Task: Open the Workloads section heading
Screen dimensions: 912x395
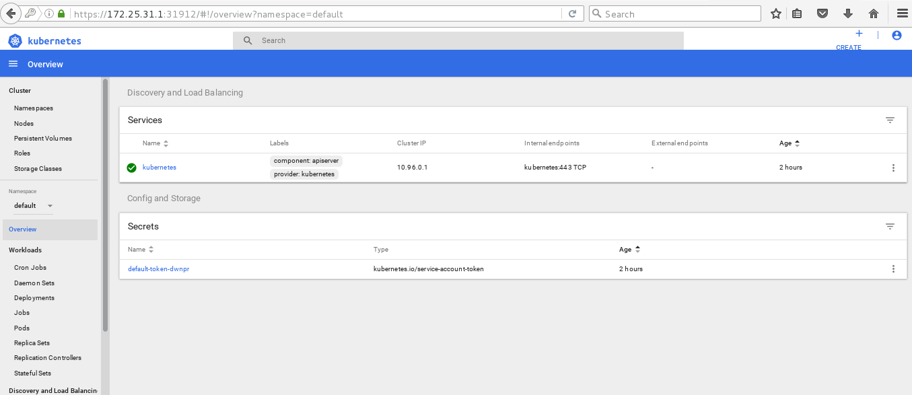Action: click(x=25, y=250)
